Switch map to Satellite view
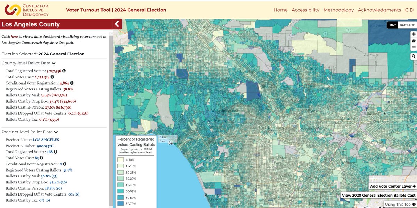The width and height of the screenshot is (417, 208). [407, 25]
